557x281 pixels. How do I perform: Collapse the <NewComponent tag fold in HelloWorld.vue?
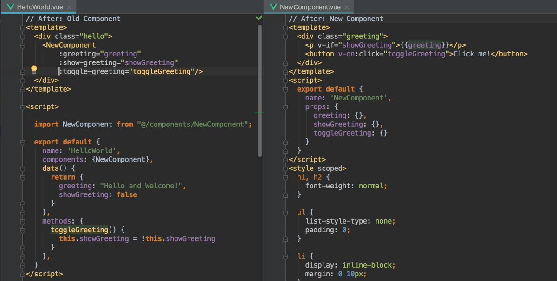22,45
